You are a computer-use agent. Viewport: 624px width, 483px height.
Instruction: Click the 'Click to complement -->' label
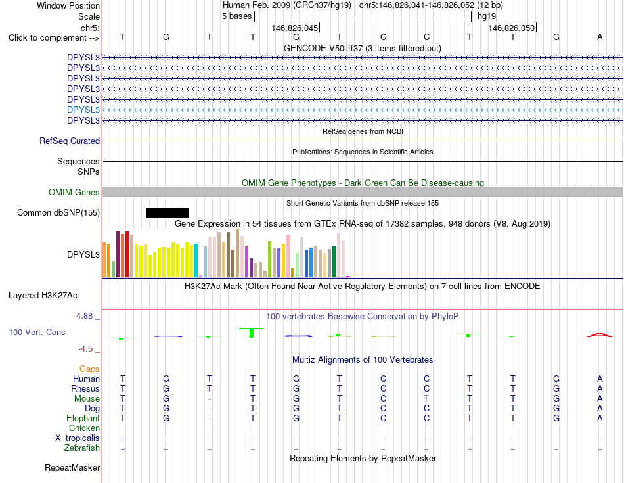[54, 38]
